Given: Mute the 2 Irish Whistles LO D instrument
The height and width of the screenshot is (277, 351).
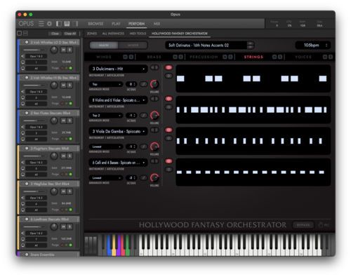Looking at the screenshot, I should (x=63, y=50).
